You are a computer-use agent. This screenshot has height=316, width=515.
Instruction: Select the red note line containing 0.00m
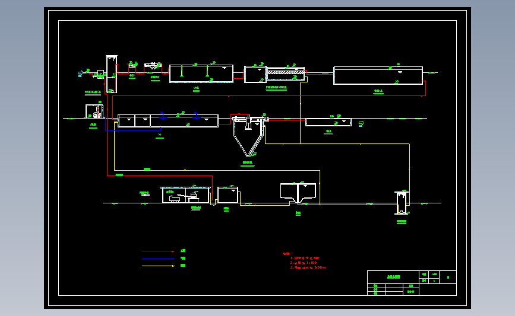coord(308,267)
